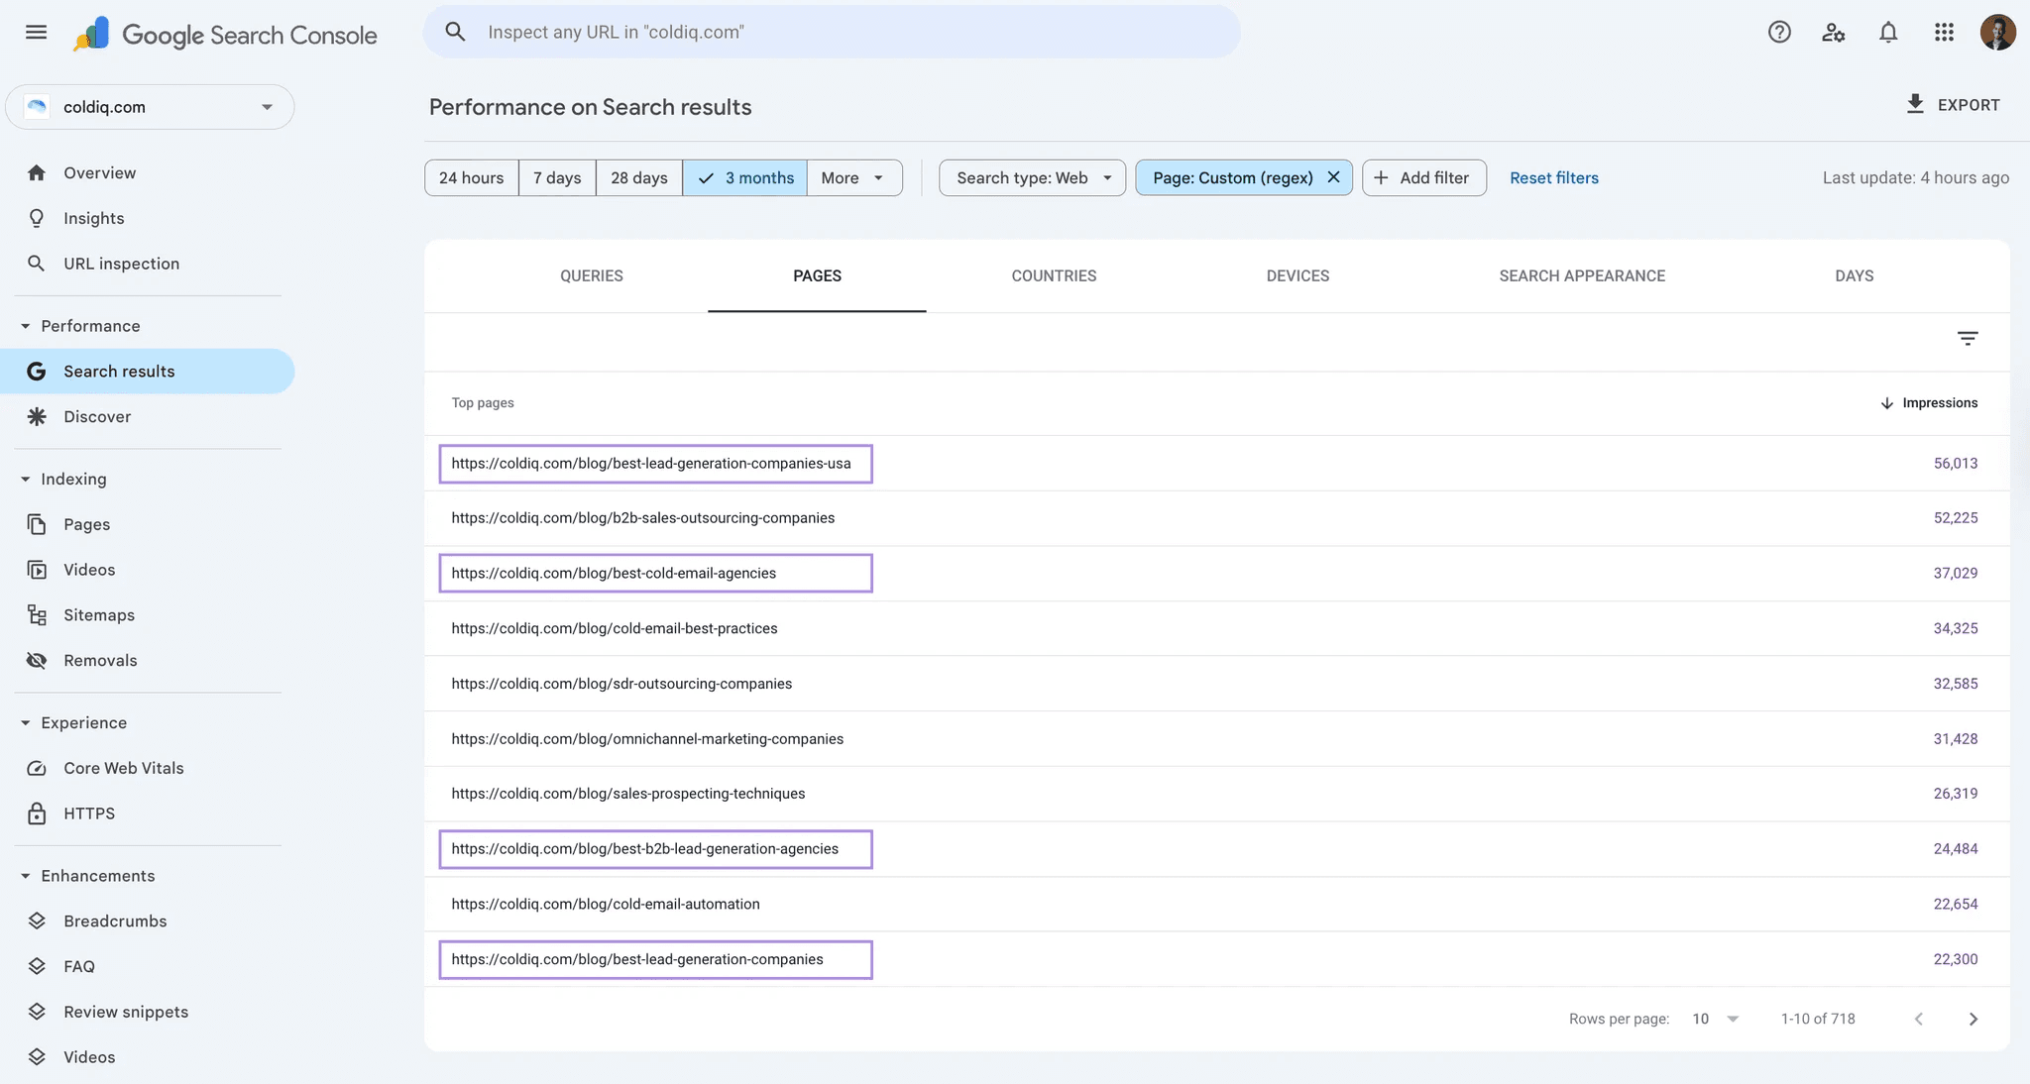Select the 28 days date range

coord(638,177)
